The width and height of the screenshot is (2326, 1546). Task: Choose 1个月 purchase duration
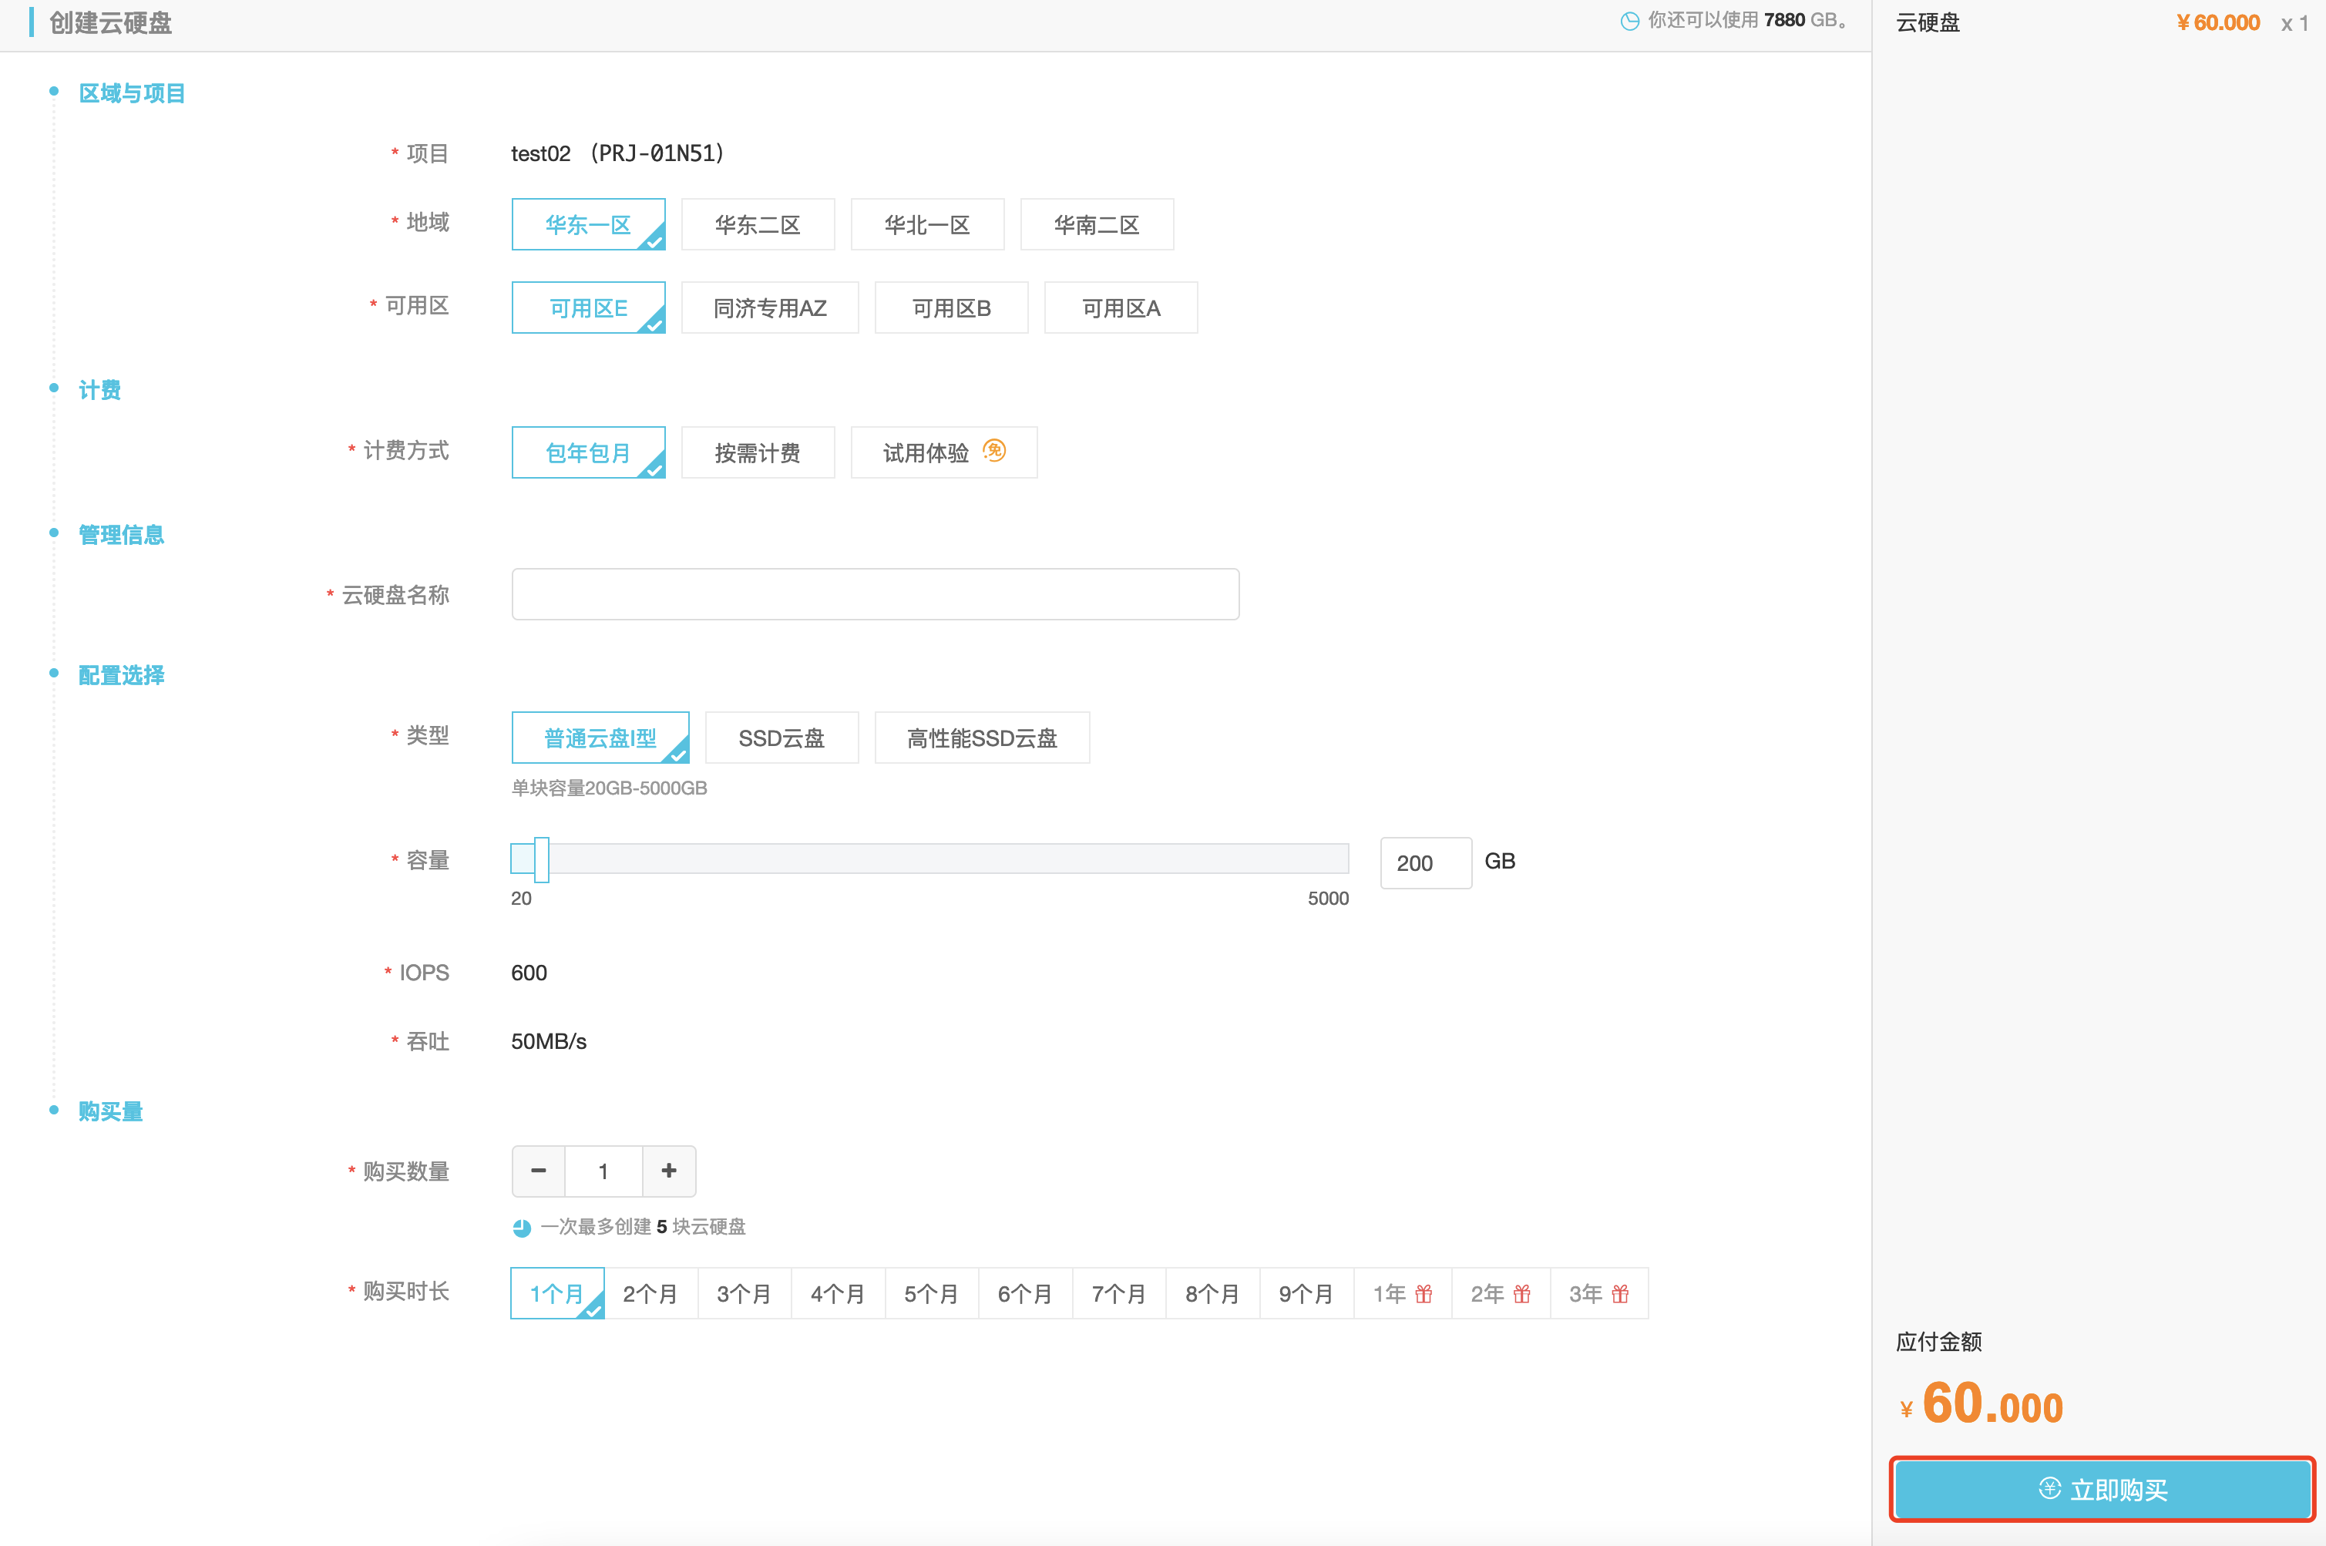click(x=557, y=1293)
